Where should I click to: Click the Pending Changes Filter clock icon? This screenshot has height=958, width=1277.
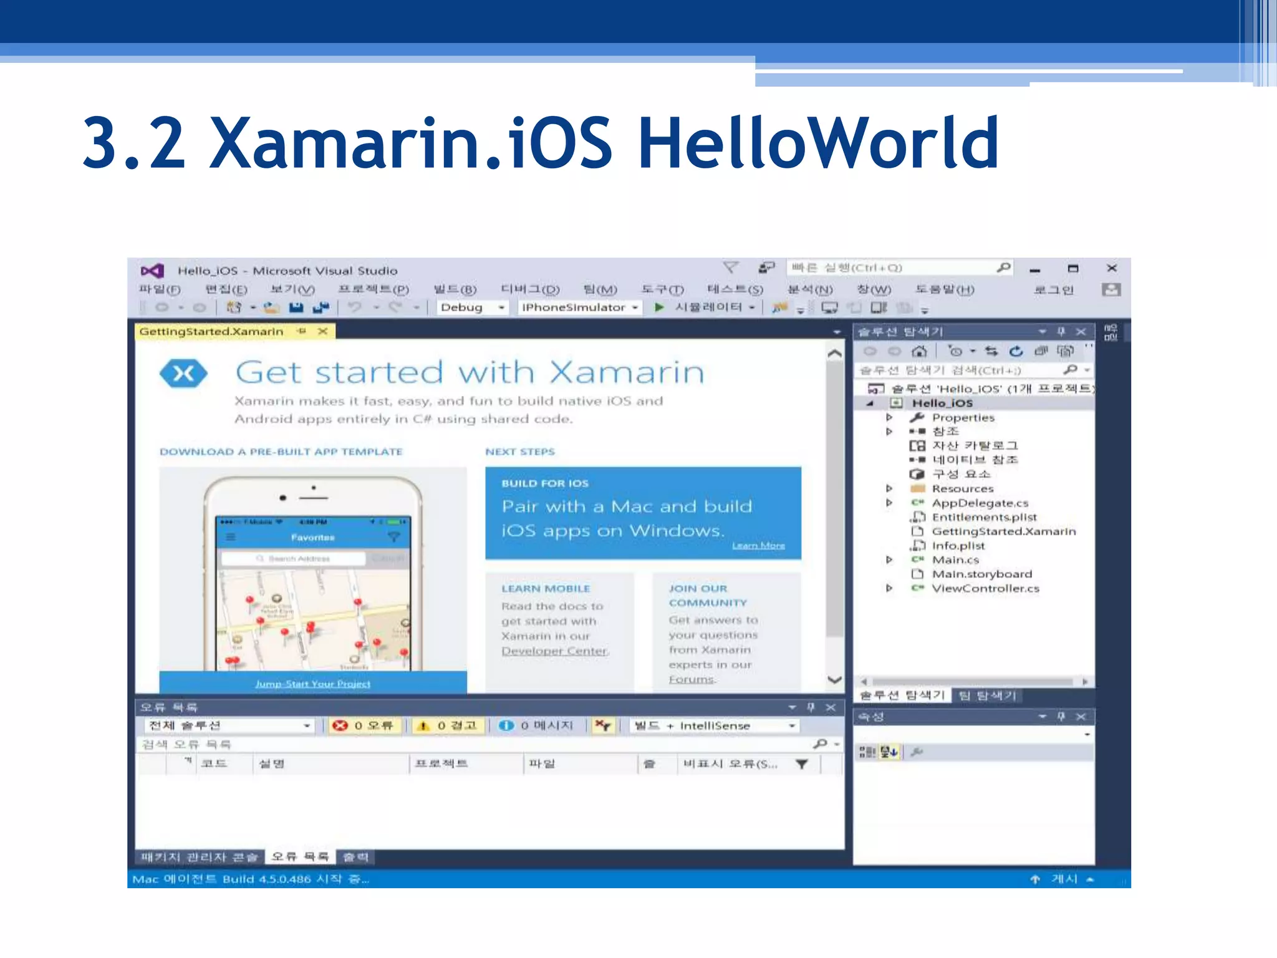click(x=956, y=351)
